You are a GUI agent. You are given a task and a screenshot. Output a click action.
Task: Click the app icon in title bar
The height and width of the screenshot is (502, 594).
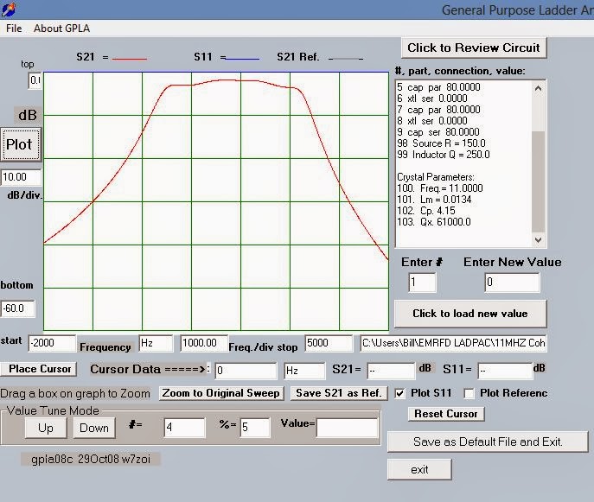click(x=11, y=10)
